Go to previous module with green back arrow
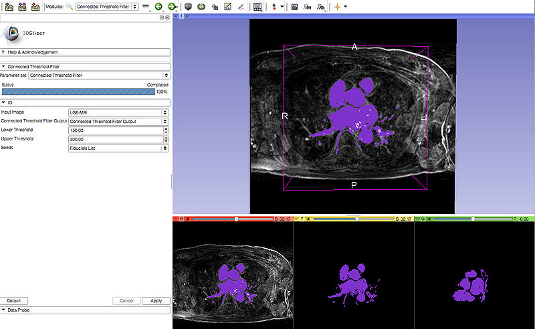The image size is (535, 329). 158,6
